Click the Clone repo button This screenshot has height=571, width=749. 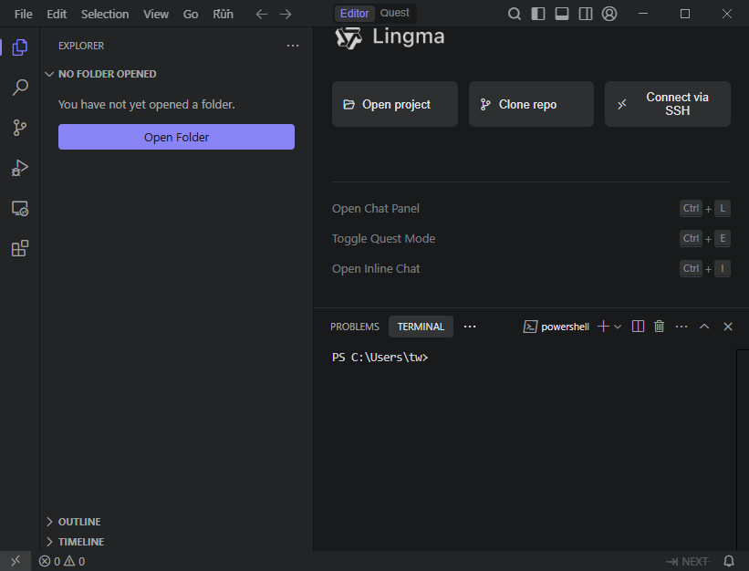pyautogui.click(x=531, y=104)
